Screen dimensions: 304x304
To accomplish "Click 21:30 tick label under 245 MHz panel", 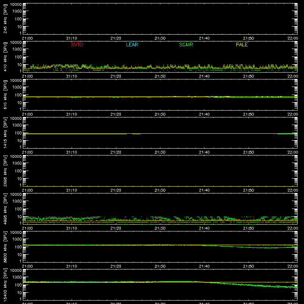I will (x=160, y=38).
